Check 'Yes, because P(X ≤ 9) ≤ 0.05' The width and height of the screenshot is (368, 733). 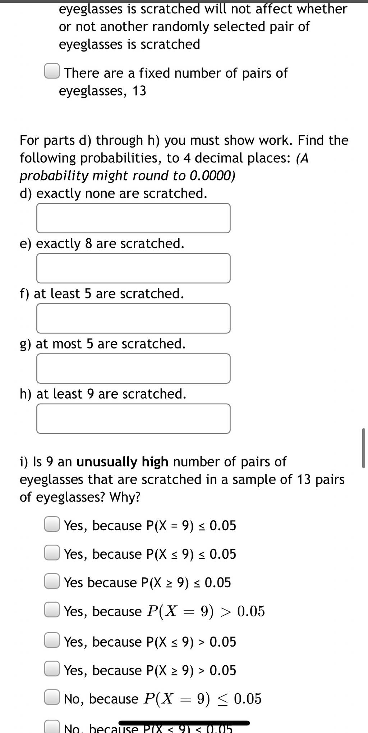pyautogui.click(x=52, y=552)
